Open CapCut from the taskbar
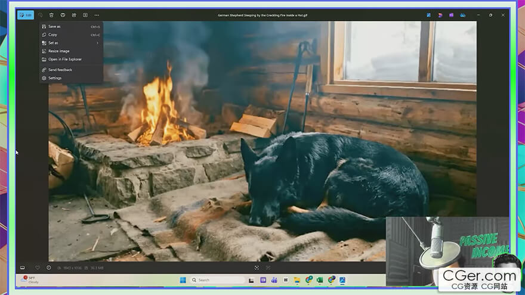This screenshot has height=295, width=525. 286,280
